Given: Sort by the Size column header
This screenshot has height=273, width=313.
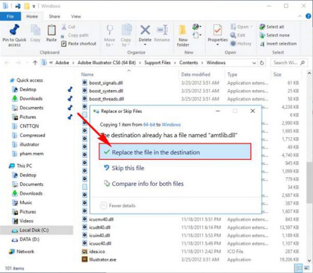Looking at the screenshot, I should click(x=277, y=75).
